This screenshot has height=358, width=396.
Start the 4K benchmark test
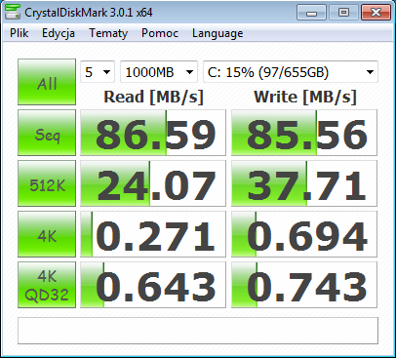[x=47, y=234]
